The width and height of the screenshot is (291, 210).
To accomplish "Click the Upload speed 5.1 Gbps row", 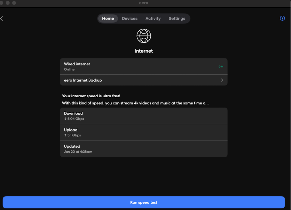I will (144, 132).
